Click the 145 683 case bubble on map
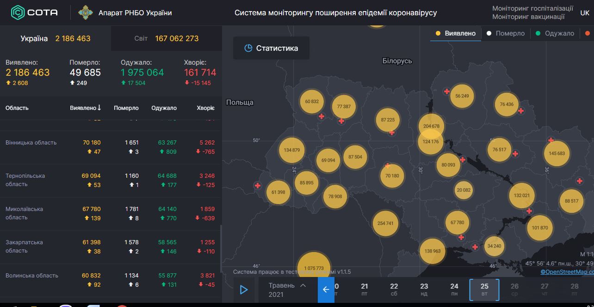The width and height of the screenshot is (594, 307). coord(557,153)
